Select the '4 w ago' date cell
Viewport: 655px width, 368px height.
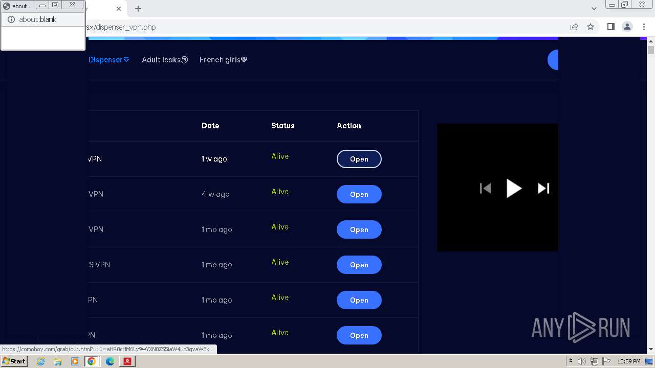(x=215, y=194)
